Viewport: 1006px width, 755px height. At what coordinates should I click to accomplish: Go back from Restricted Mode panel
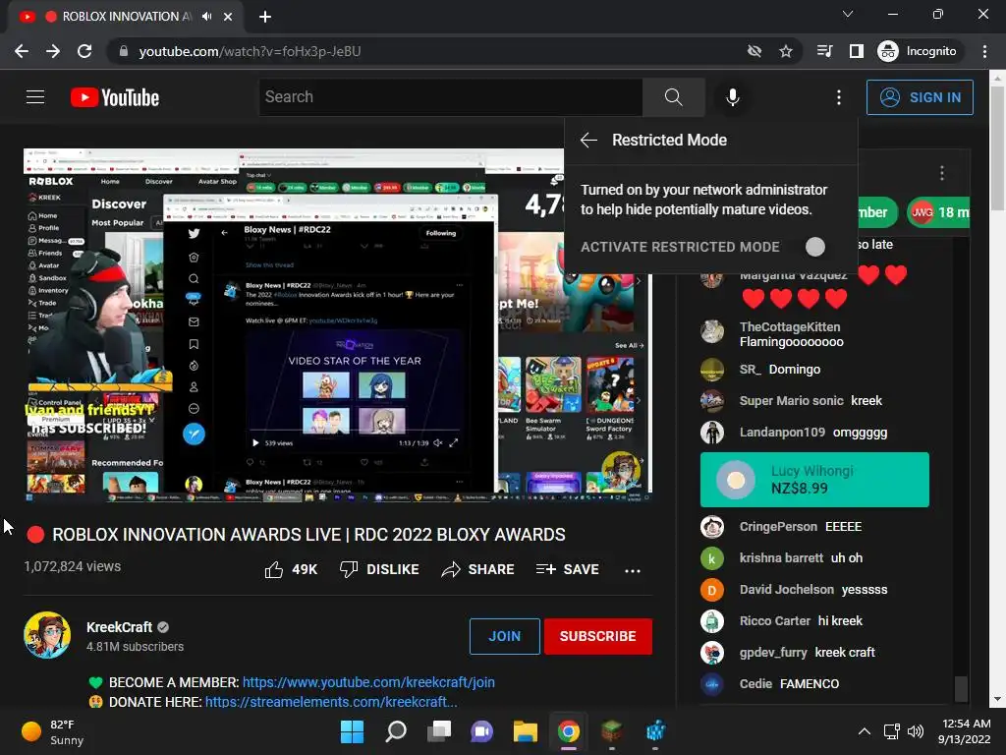[588, 140]
